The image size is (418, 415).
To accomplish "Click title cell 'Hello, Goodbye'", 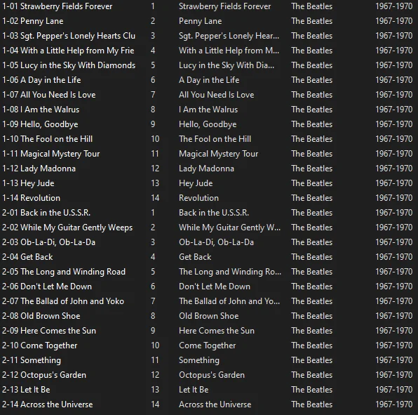I will [x=208, y=124].
